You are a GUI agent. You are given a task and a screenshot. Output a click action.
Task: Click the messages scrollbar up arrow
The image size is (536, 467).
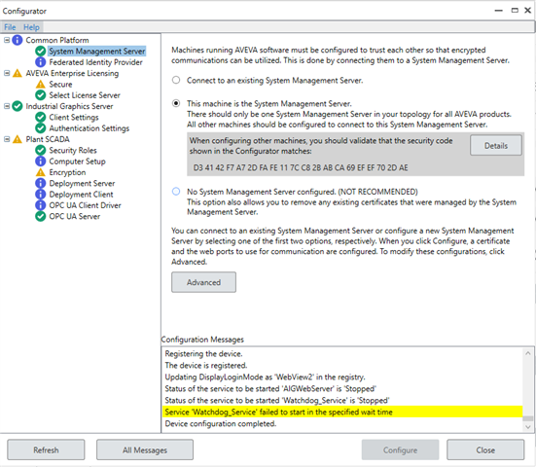coord(528,353)
